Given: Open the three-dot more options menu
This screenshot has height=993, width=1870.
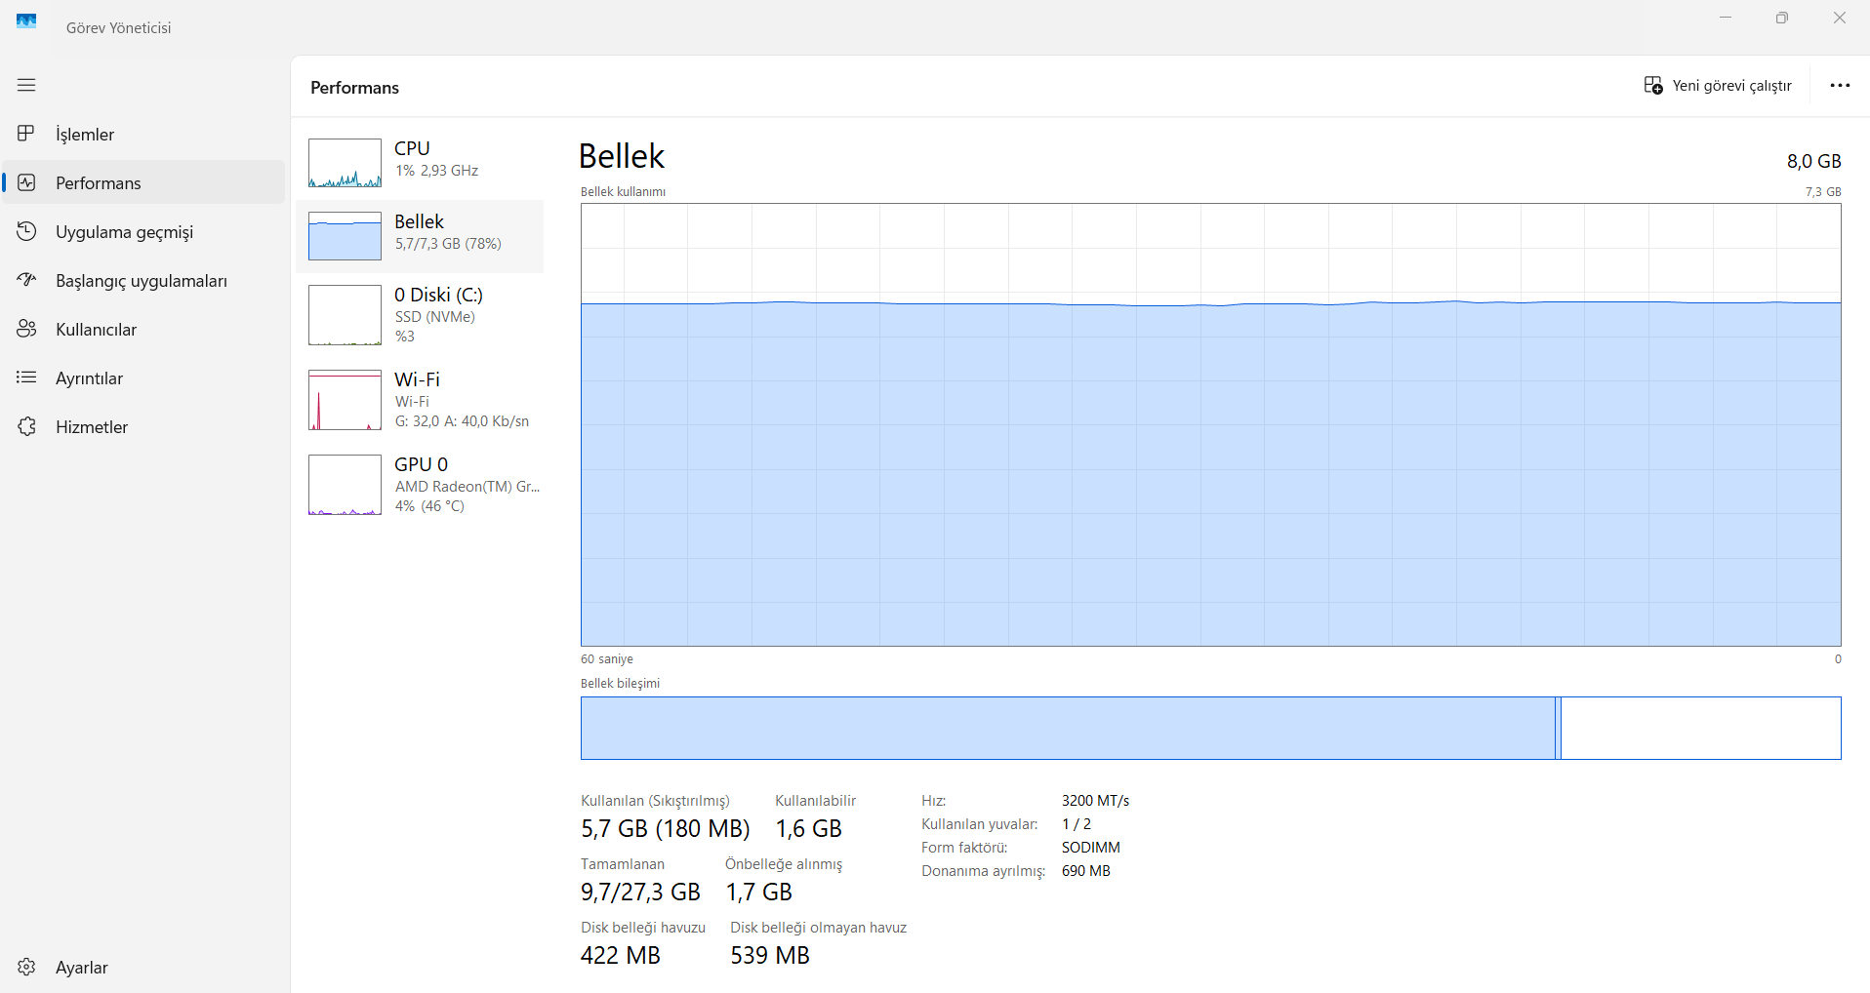Looking at the screenshot, I should click(1840, 86).
